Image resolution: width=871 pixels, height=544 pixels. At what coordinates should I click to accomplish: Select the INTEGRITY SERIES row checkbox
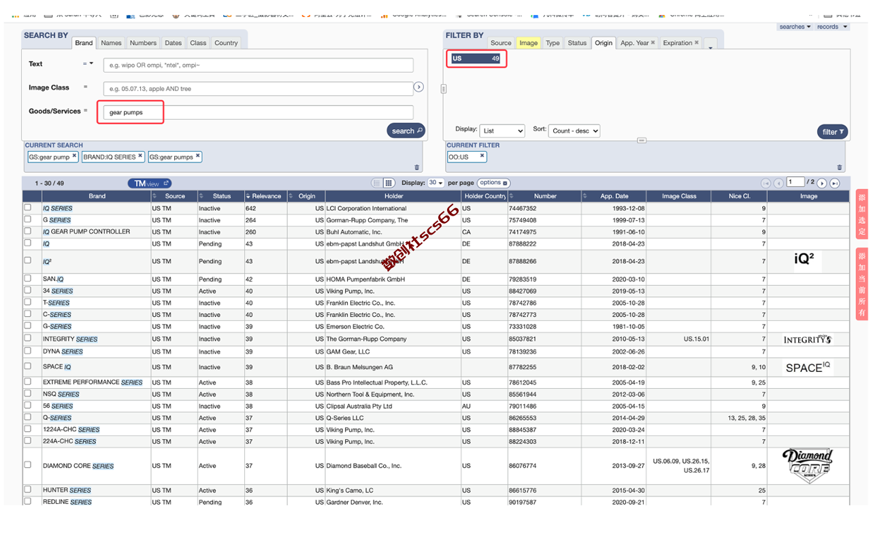(28, 338)
